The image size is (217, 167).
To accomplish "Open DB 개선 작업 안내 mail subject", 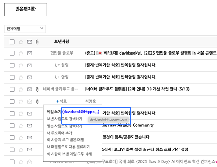I will [x=137, y=89].
